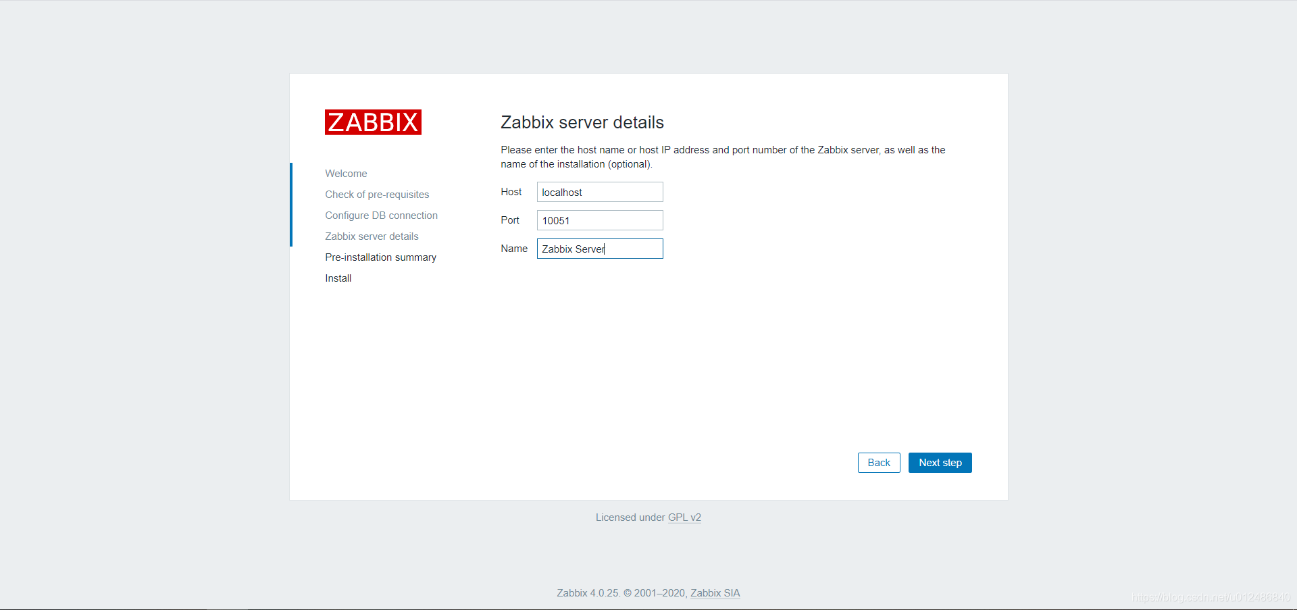Click the Host label
Viewport: 1297px width, 610px height.
pos(511,192)
